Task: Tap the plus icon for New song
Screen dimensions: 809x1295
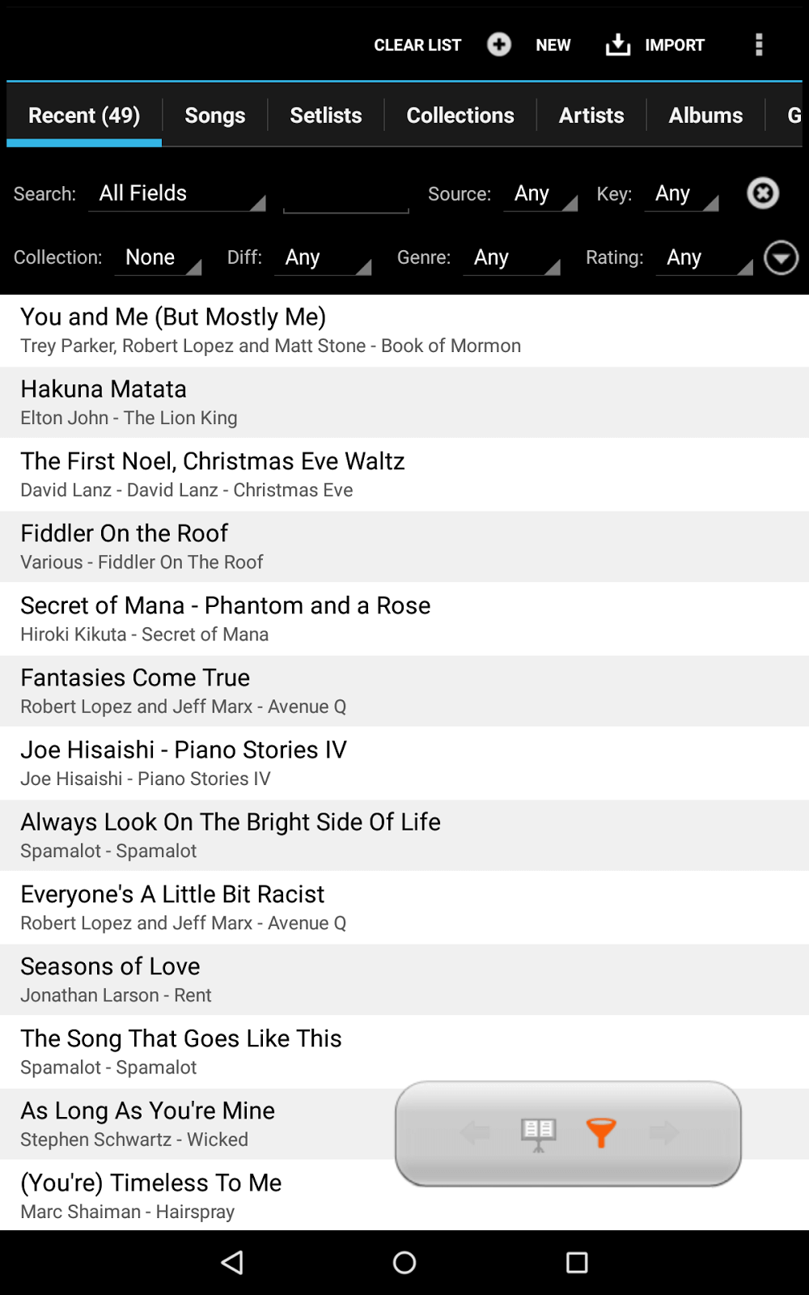Action: coord(499,45)
